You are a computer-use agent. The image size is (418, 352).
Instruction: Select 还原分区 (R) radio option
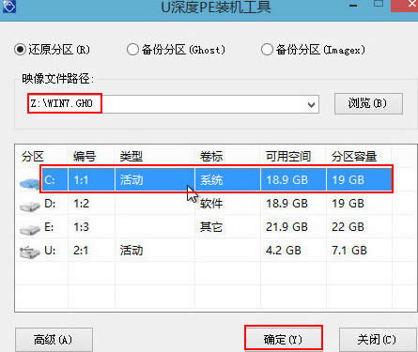click(52, 50)
